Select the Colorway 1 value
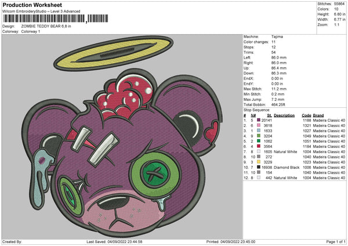 (x=31, y=31)
